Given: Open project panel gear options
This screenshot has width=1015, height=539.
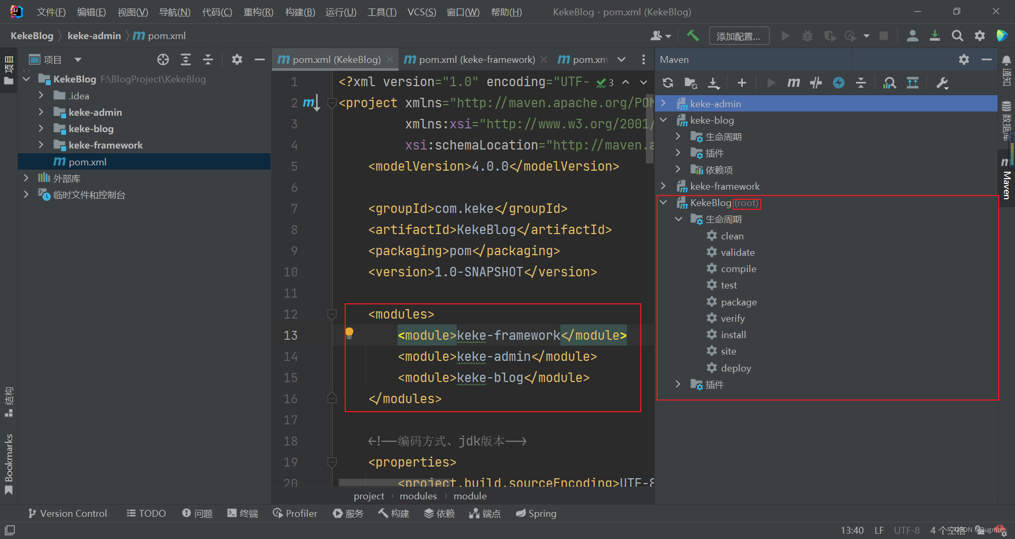Looking at the screenshot, I should tap(237, 60).
